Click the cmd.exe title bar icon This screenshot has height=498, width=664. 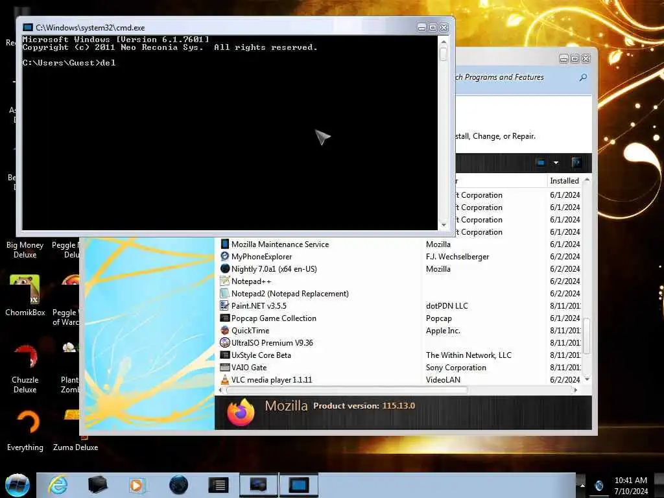27,27
